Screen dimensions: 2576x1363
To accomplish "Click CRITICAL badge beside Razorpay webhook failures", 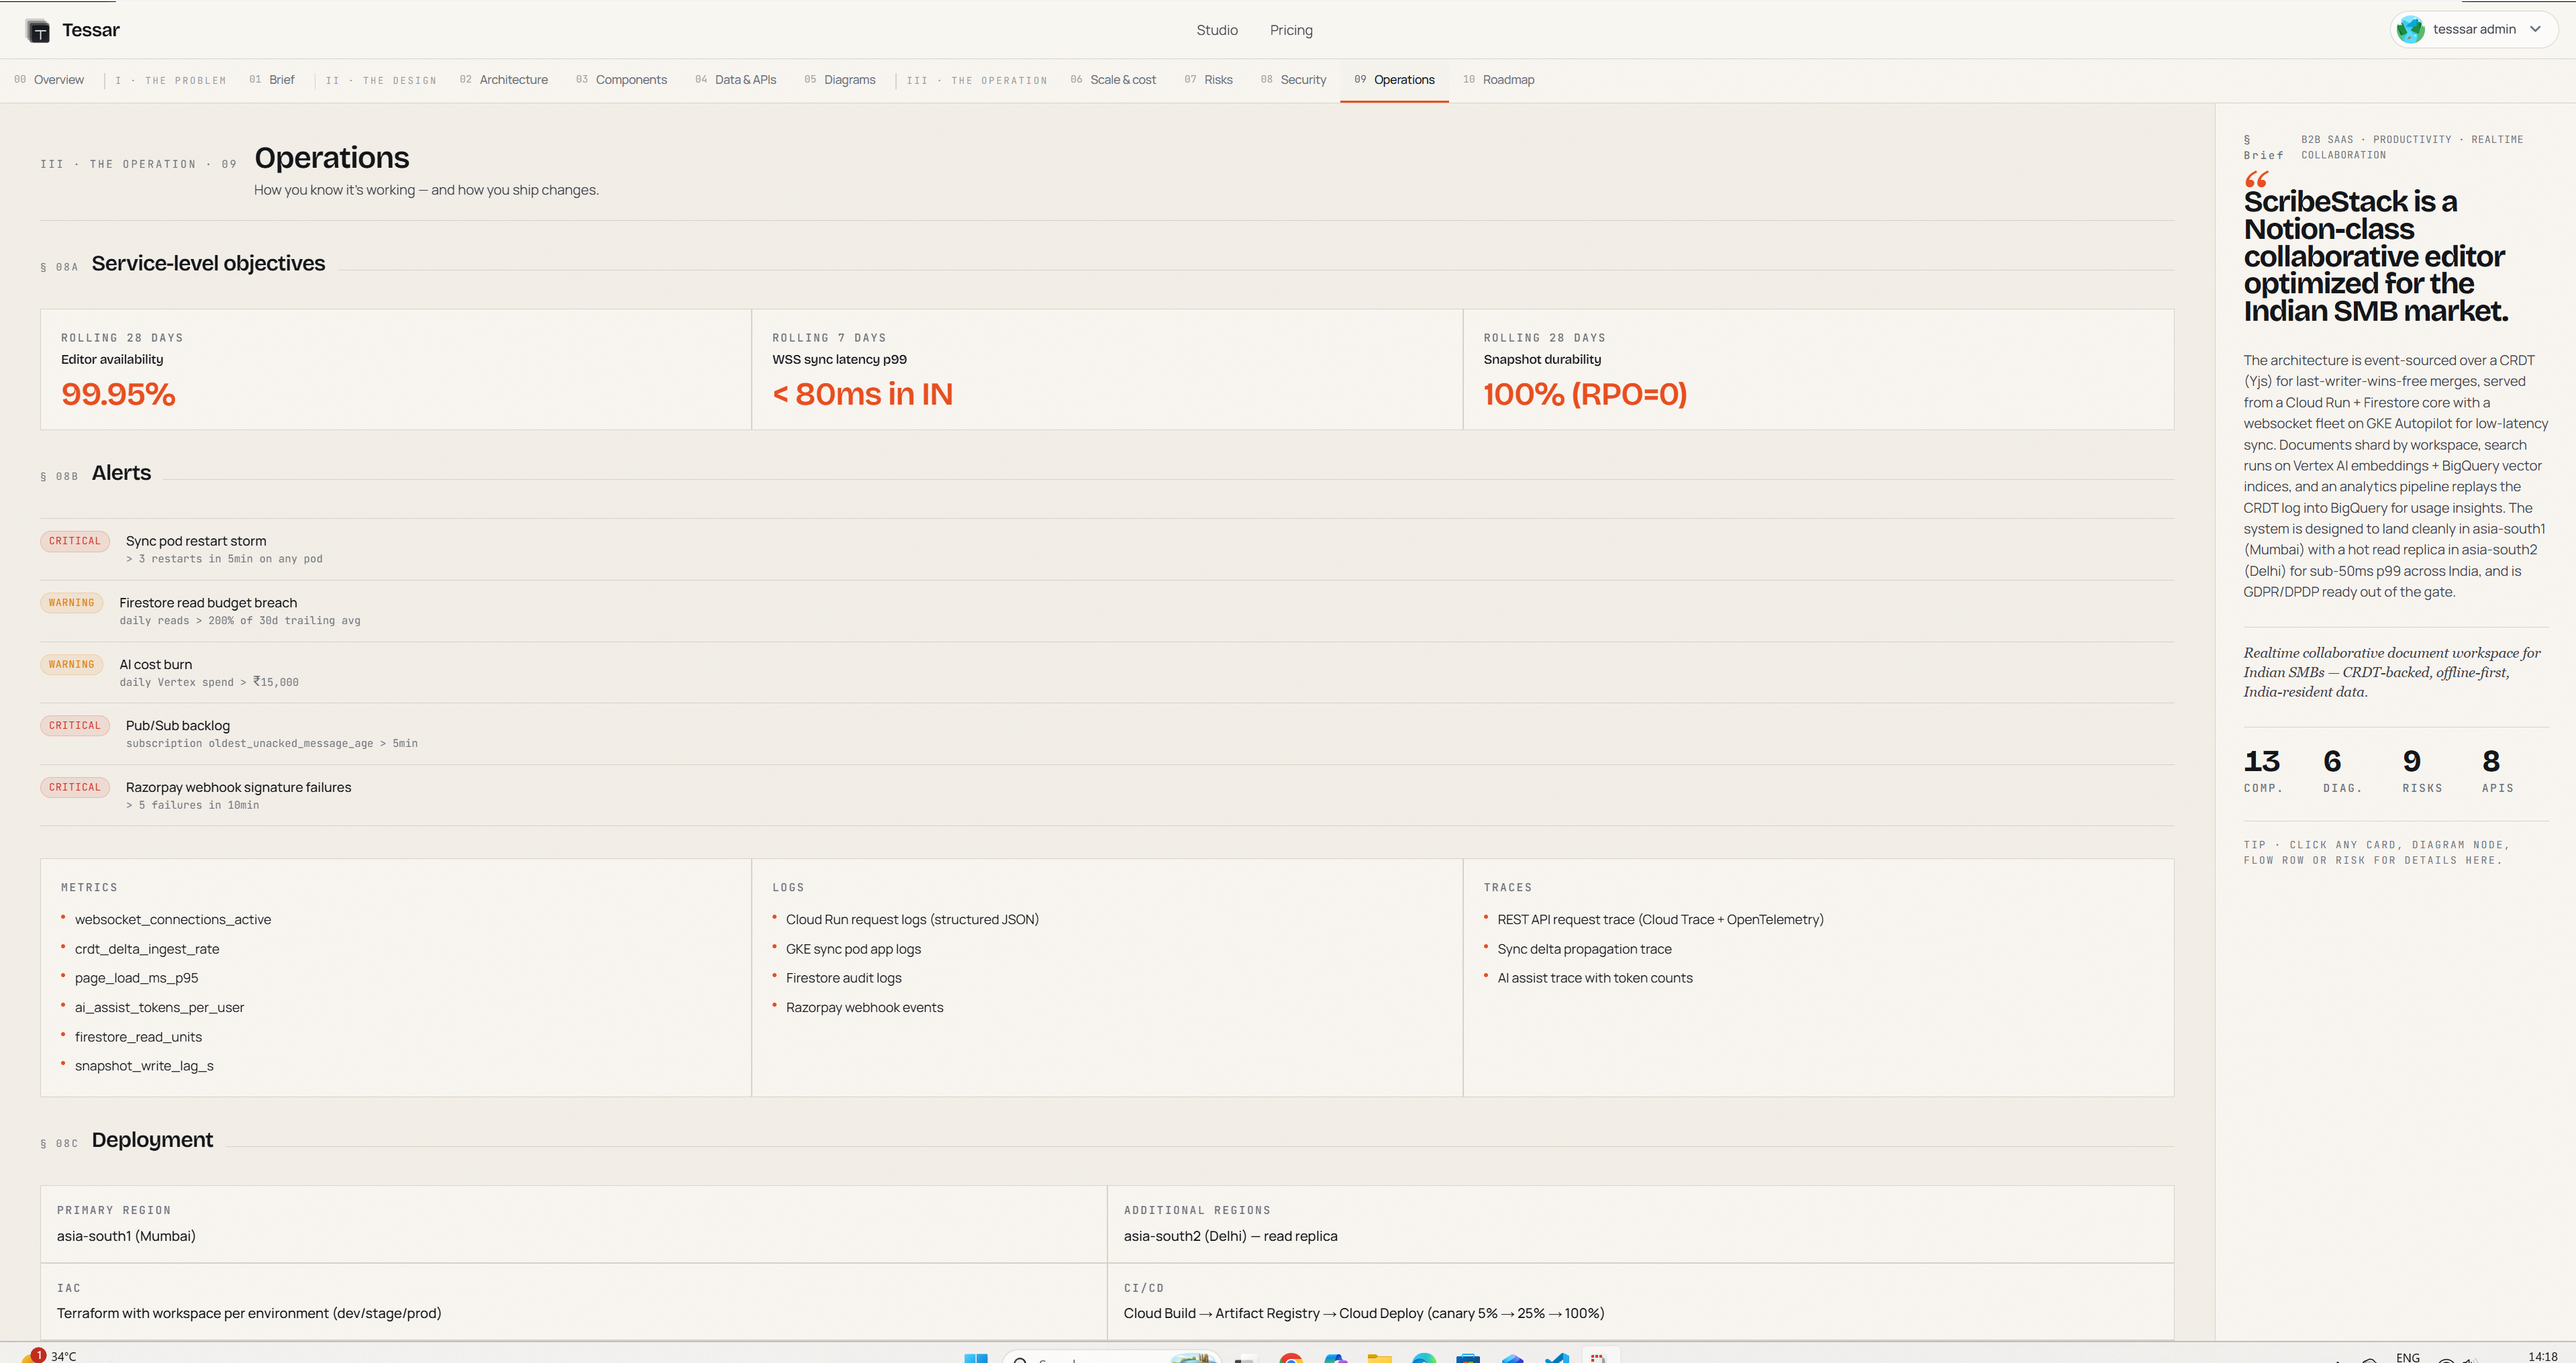I will tap(75, 787).
